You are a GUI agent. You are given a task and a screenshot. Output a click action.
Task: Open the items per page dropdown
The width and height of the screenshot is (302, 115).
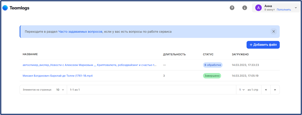tap(60, 90)
